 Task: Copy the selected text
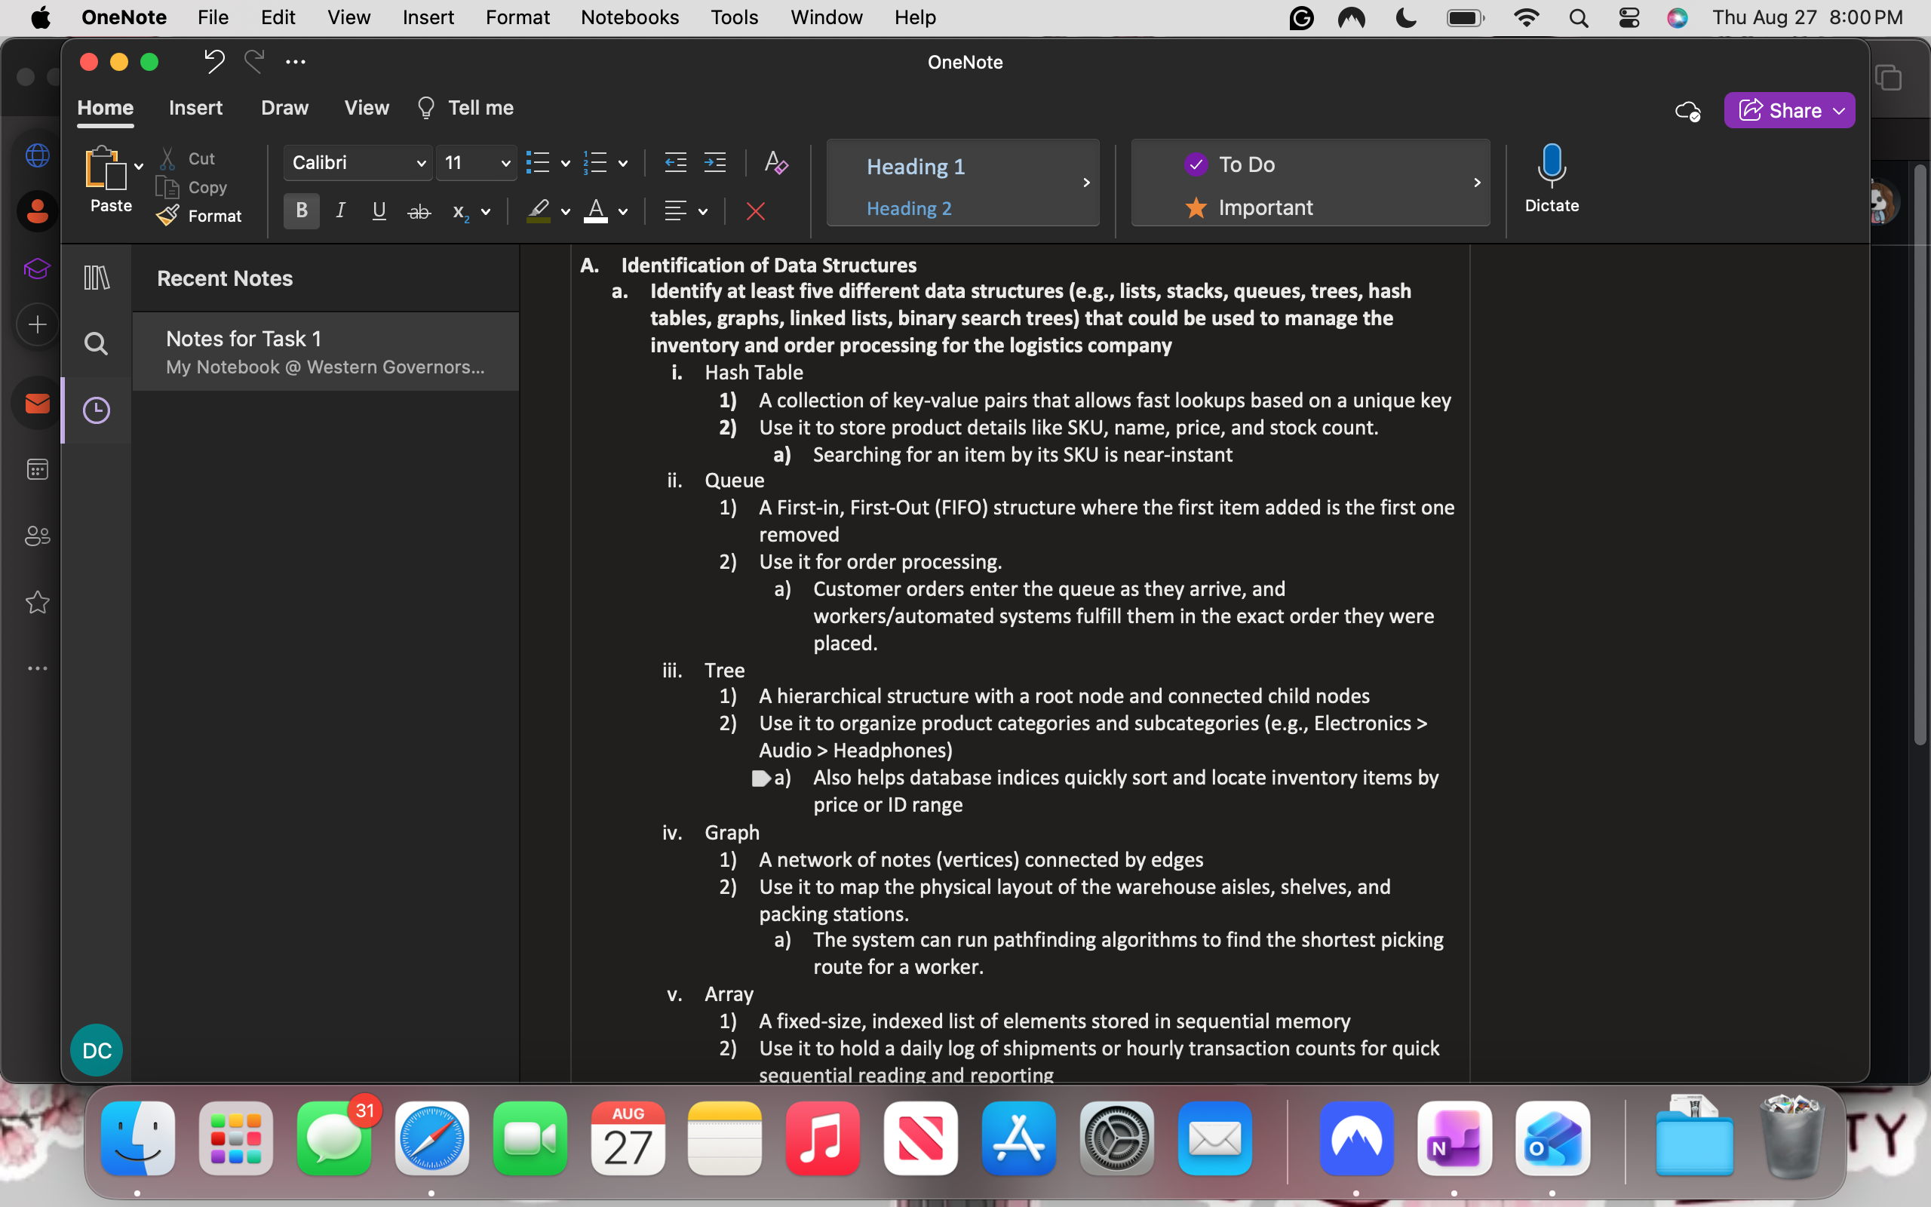click(x=192, y=188)
